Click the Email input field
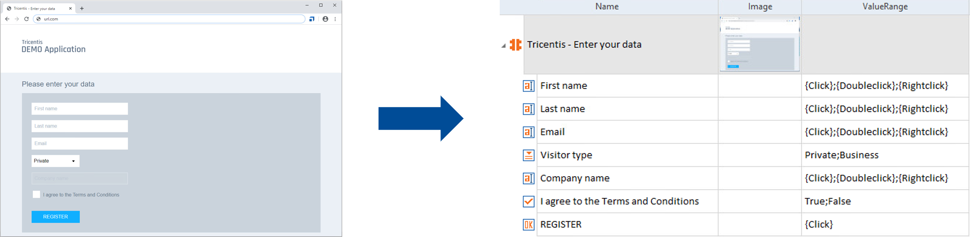The image size is (970, 237). [x=79, y=143]
